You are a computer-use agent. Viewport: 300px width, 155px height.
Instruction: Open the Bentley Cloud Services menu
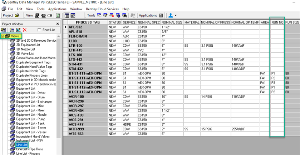tap(102, 9)
